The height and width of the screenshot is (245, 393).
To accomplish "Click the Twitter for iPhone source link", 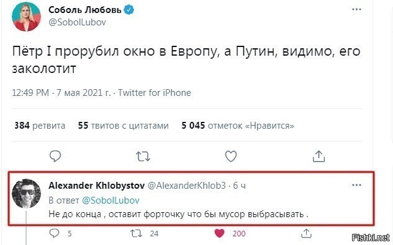I will coord(155,93).
